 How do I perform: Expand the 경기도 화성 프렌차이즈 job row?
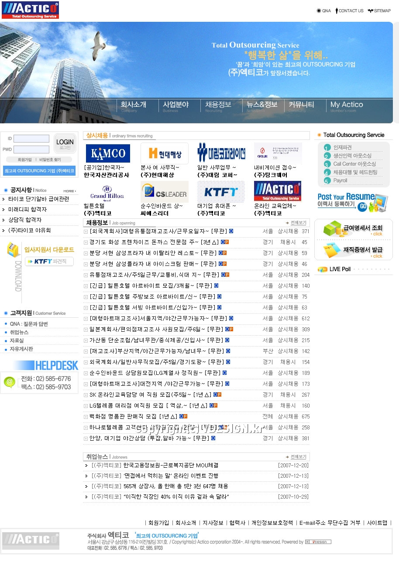[x=86, y=242]
